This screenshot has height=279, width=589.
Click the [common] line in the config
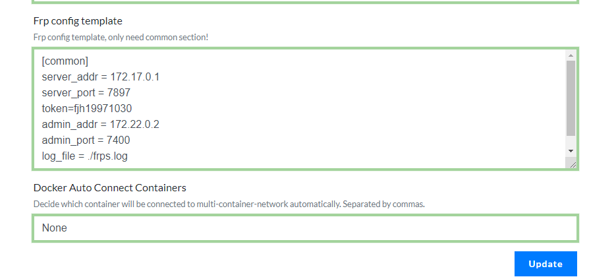tap(65, 61)
